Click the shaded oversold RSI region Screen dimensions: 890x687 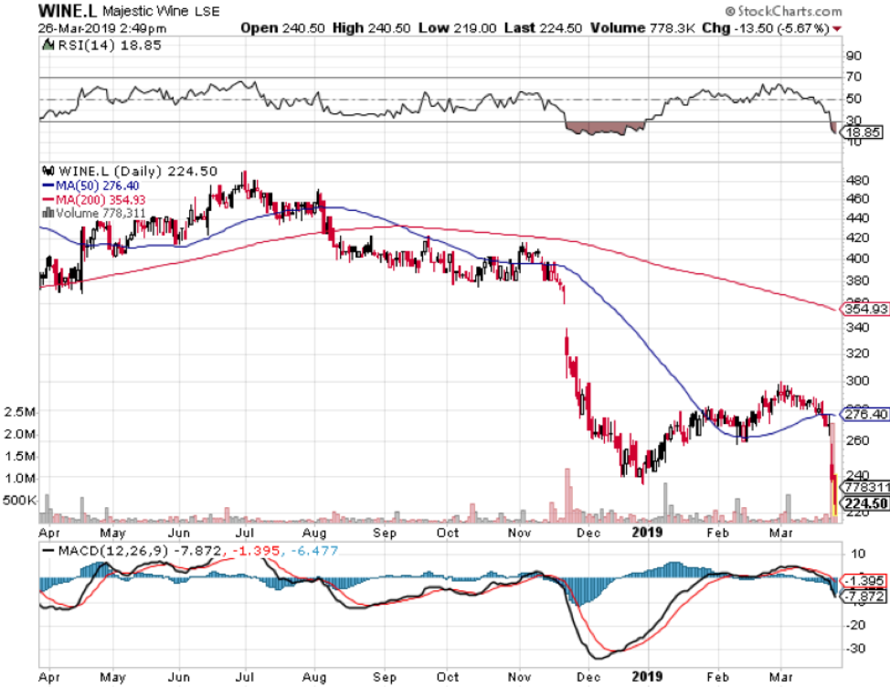(x=603, y=128)
